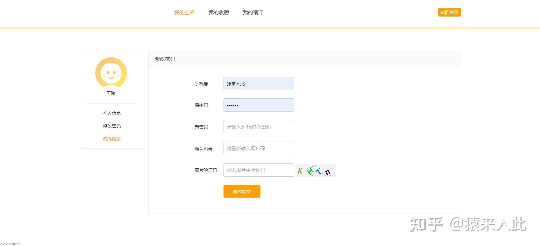The width and height of the screenshot is (540, 246).
Task: Submit with 修改提交 button
Action: pos(242,191)
